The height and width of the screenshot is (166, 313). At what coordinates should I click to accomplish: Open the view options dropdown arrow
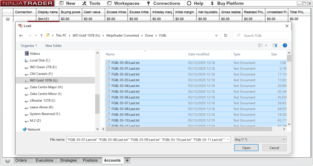point(266,45)
